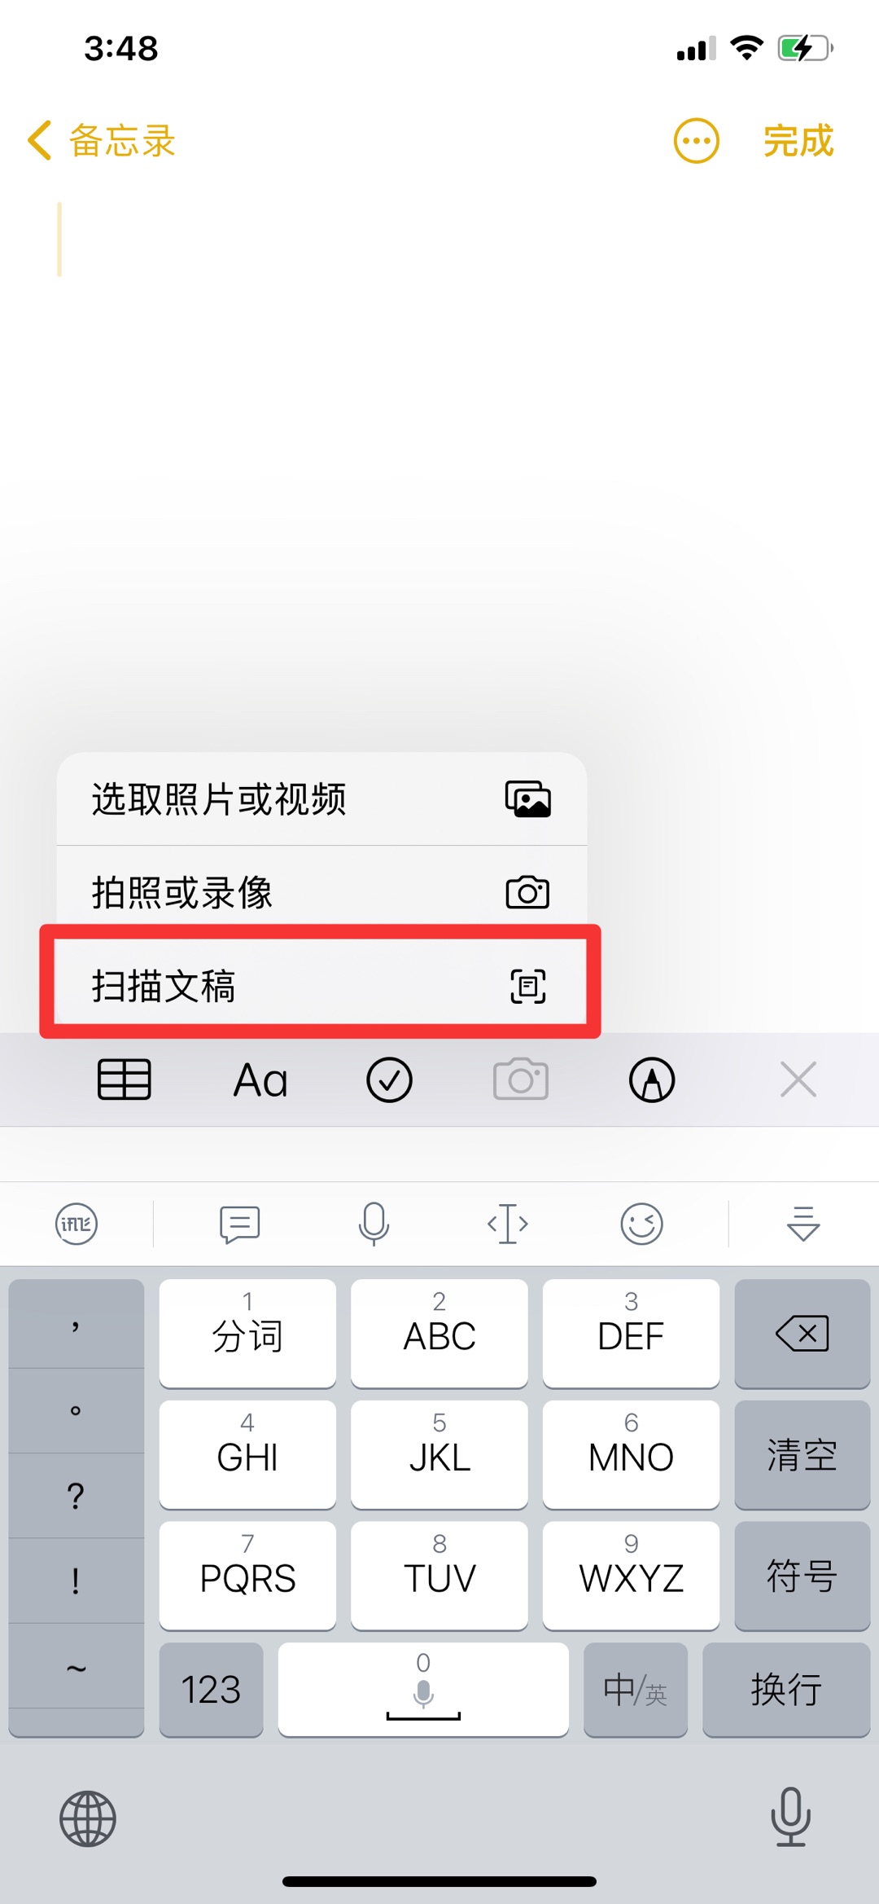This screenshot has width=879, height=1904.
Task: Tap the globe icon to switch keyboards
Action: pos(88,1818)
